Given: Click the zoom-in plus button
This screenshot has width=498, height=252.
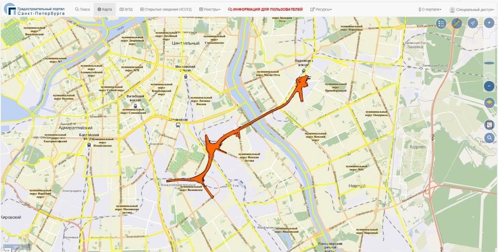Looking at the screenshot, I should [489, 23].
